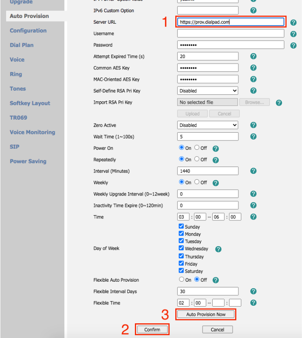Show help for Attempt Expired Time
Screen dimensions: 302x338
pyautogui.click(x=254, y=56)
